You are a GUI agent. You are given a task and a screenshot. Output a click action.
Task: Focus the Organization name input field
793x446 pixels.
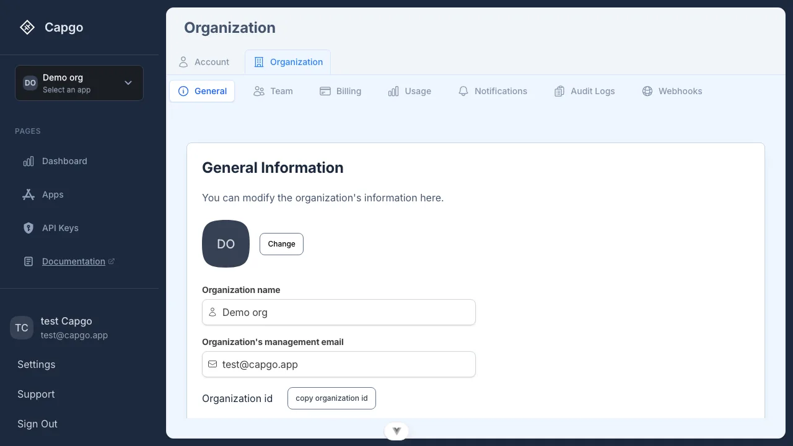339,312
